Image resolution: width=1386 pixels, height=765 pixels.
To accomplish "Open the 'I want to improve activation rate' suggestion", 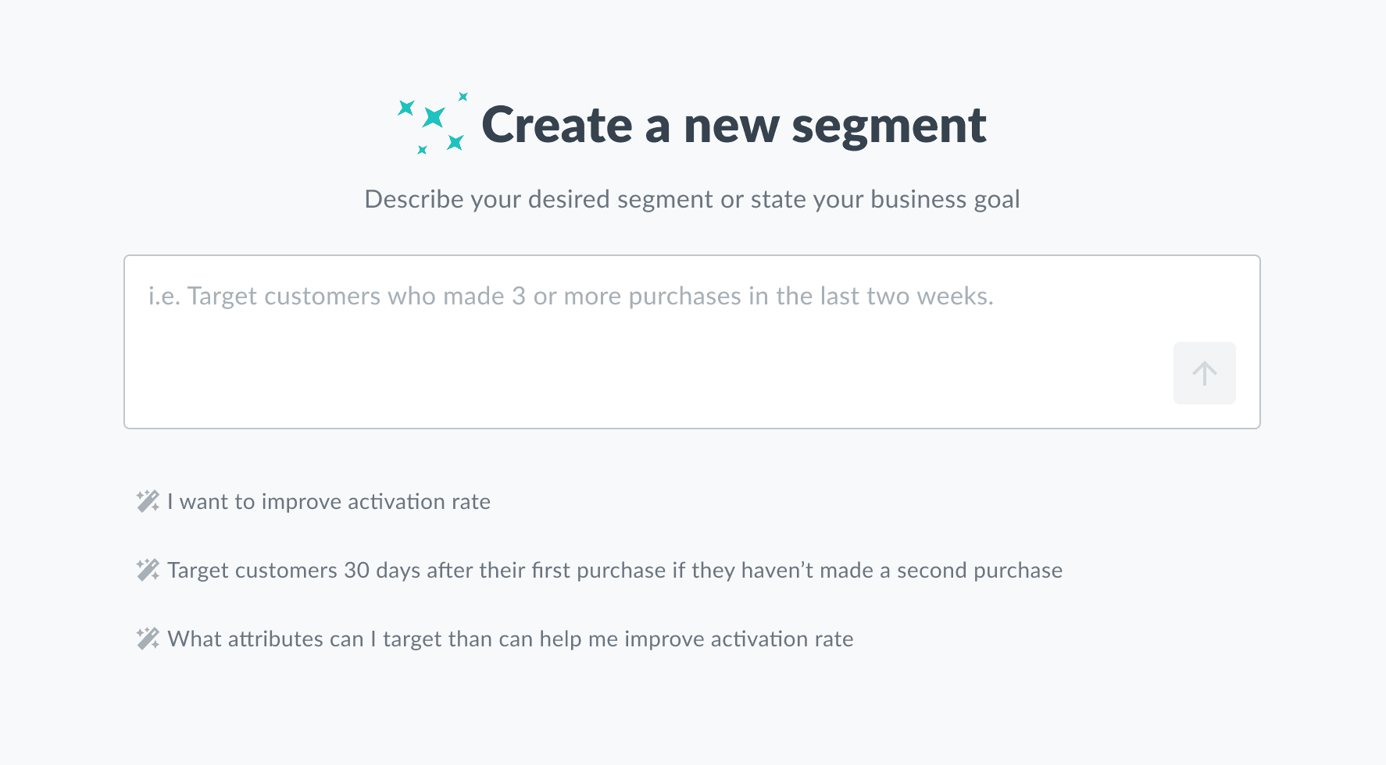I will (x=327, y=502).
